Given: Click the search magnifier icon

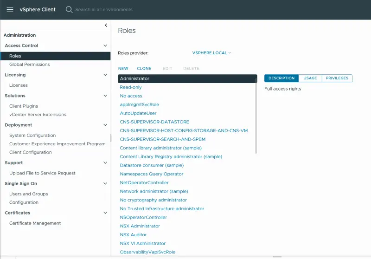Looking at the screenshot, I should click(x=69, y=9).
